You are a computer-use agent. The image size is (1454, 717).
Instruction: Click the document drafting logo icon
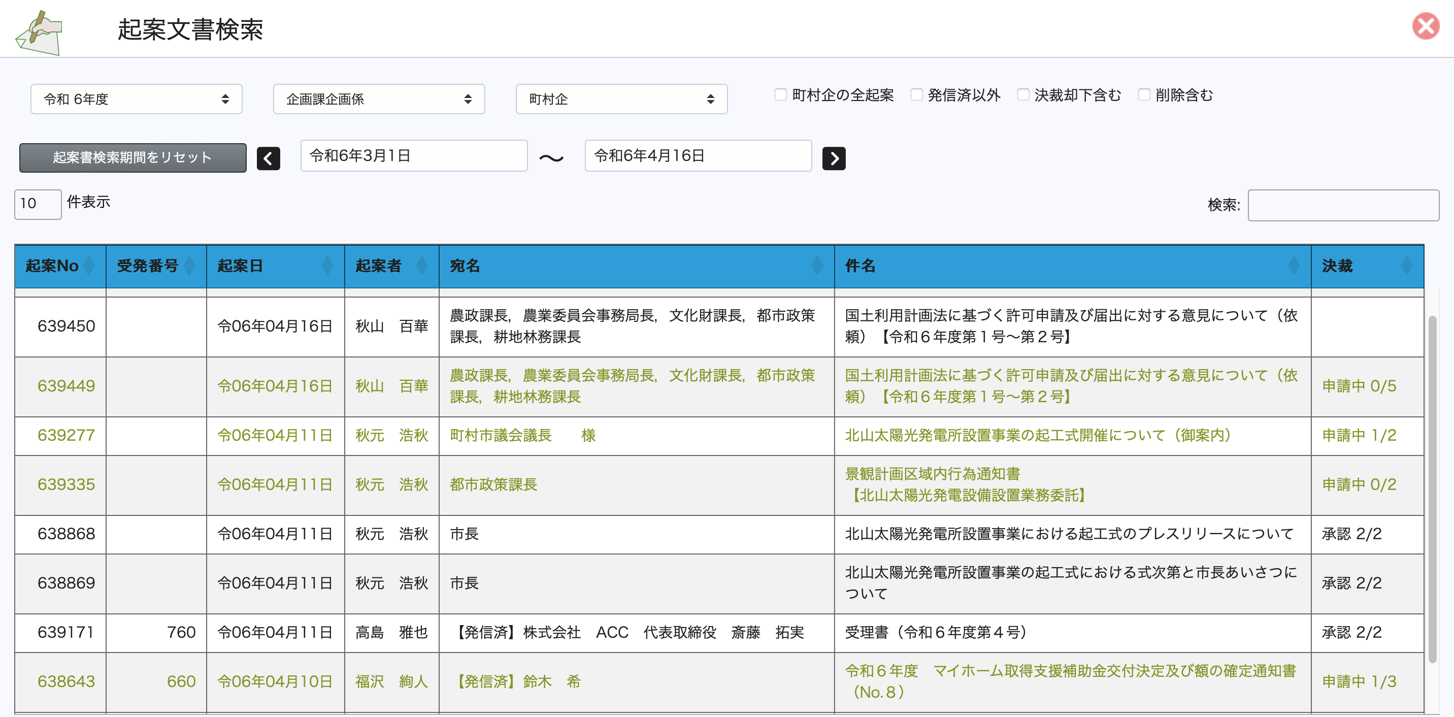(39, 32)
